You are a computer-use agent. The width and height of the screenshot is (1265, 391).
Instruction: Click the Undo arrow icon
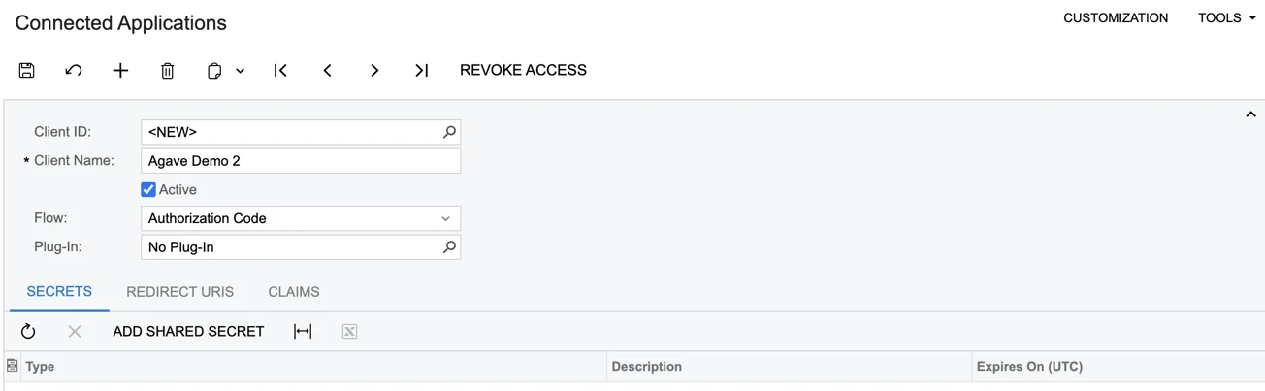[74, 70]
